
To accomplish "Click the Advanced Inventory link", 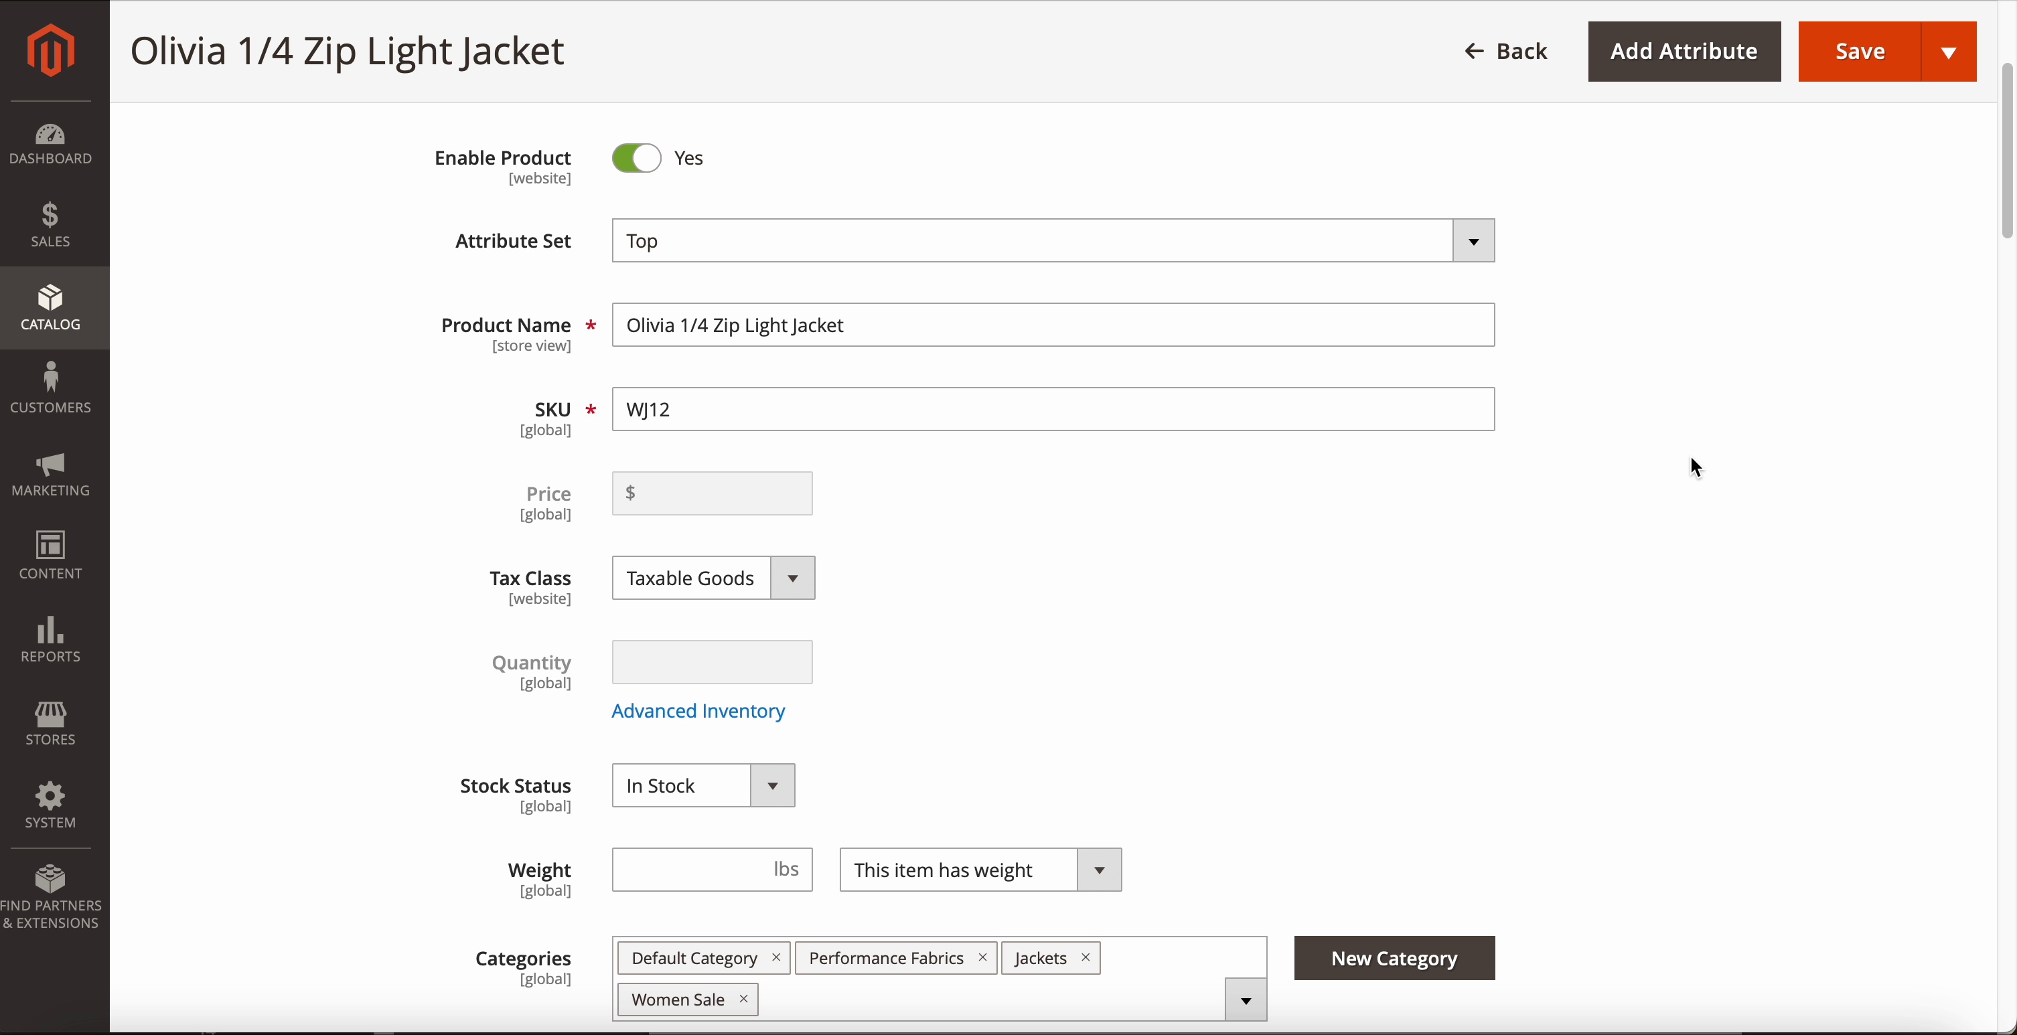I will pyautogui.click(x=698, y=711).
